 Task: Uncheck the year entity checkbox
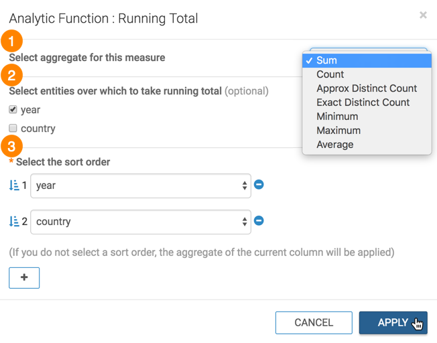pyautogui.click(x=13, y=110)
